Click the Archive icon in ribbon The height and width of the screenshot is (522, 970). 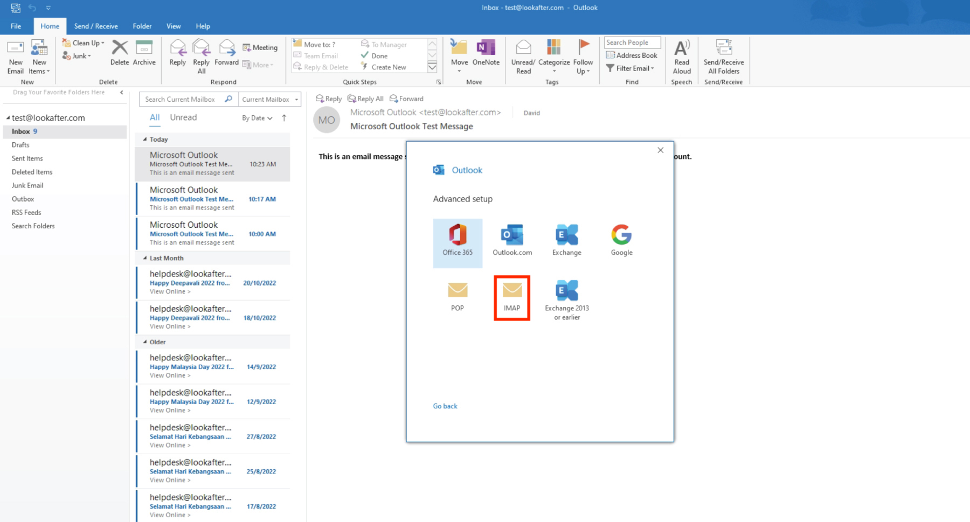pos(144,53)
